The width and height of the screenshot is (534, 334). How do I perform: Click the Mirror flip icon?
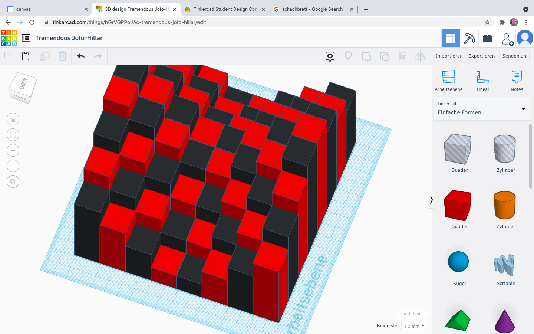coord(420,56)
